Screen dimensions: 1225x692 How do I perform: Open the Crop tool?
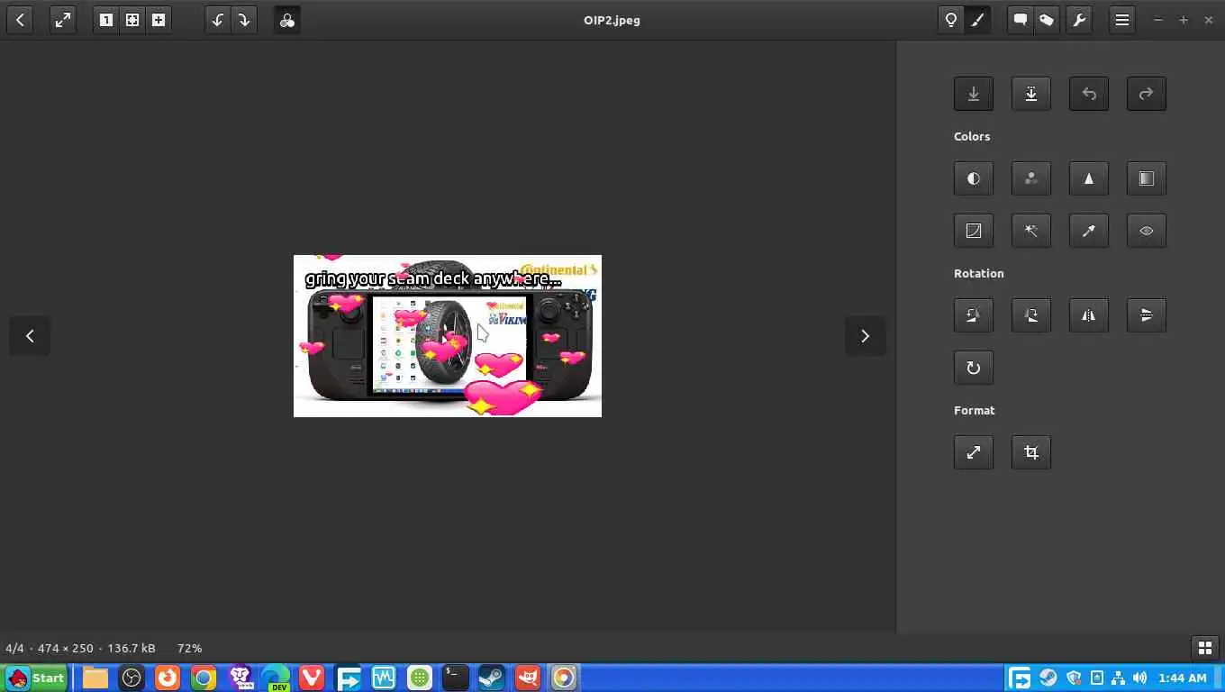tap(1031, 452)
